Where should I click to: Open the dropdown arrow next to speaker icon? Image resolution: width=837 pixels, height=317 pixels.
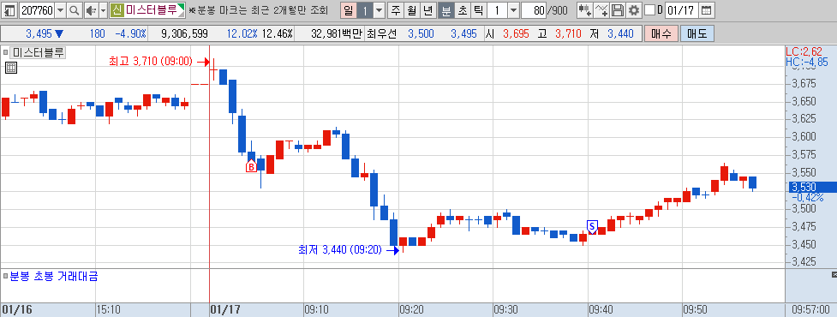point(104,9)
